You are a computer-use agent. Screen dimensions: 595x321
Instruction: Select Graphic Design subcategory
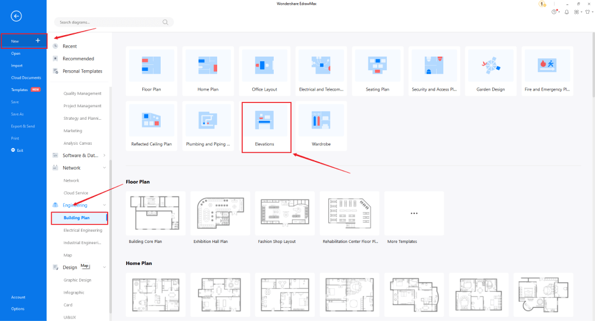tap(77, 280)
